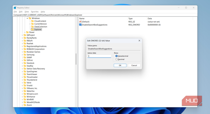Click the SNMP folder icon
This screenshot has width=210, height=114.
pyautogui.click(x=25, y=57)
